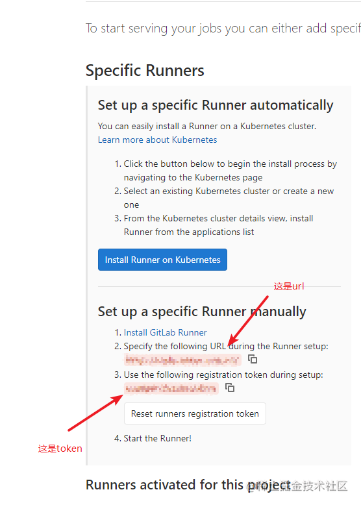Copy the registration token

pos(230,388)
